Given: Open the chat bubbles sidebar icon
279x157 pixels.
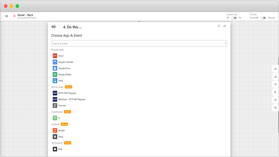Looking at the screenshot, I should tap(275, 108).
